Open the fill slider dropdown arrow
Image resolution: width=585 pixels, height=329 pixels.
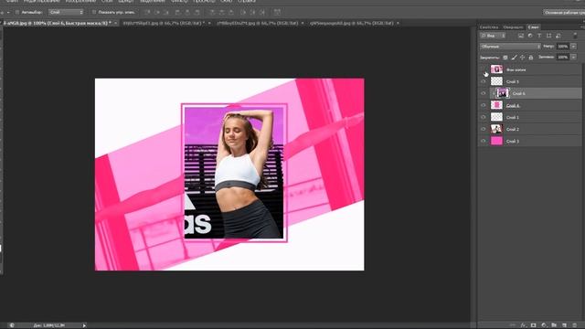(x=573, y=58)
